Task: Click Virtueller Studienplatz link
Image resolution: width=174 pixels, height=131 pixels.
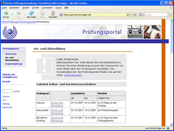Action: click(10, 76)
